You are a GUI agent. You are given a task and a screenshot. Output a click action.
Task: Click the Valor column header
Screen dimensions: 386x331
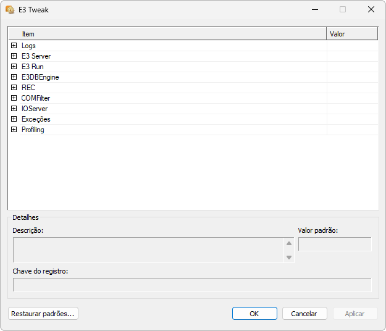(x=351, y=34)
